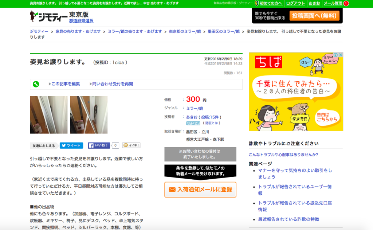Click the 投稿ID : 1cioa text
373x230 pixels.
click(x=110, y=63)
